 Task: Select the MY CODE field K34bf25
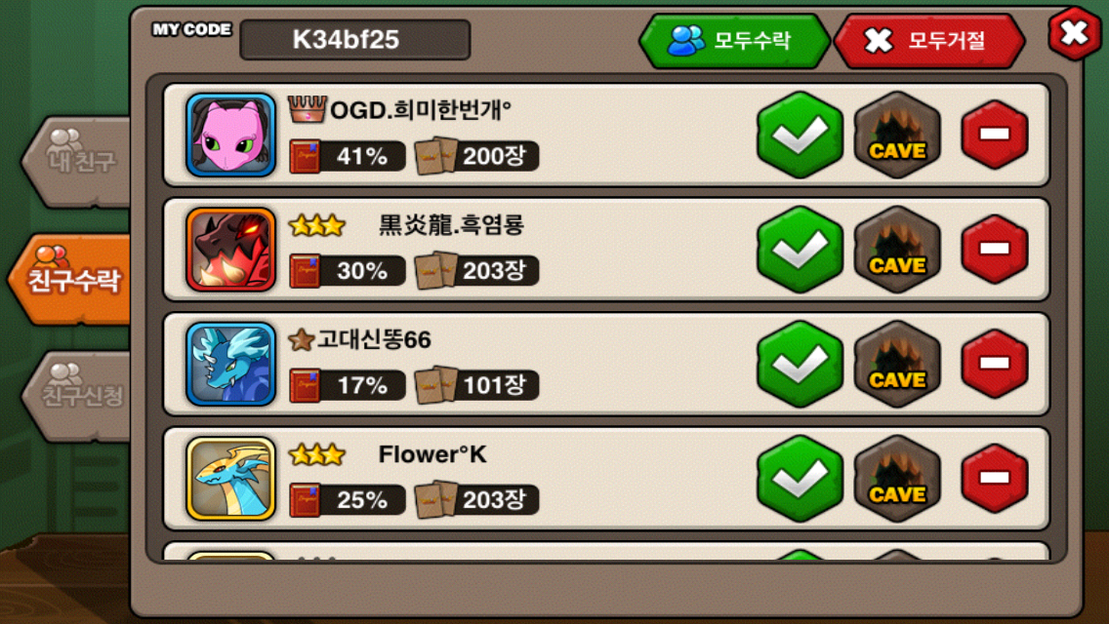point(355,40)
